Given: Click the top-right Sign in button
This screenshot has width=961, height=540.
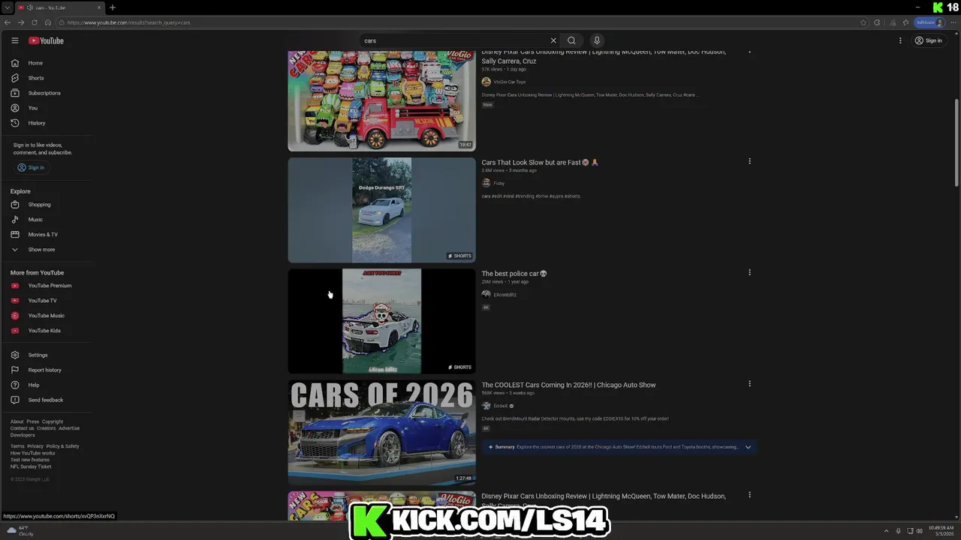Looking at the screenshot, I should pos(929,40).
